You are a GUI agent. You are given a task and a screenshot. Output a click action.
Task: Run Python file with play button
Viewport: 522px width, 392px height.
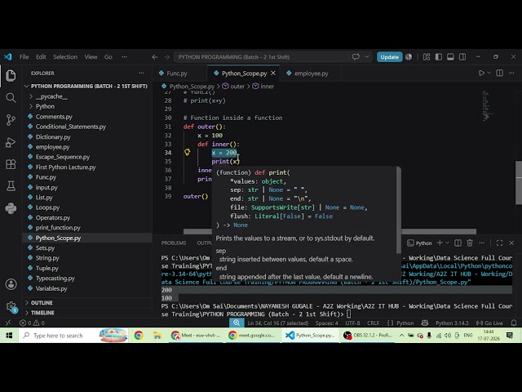(481, 73)
